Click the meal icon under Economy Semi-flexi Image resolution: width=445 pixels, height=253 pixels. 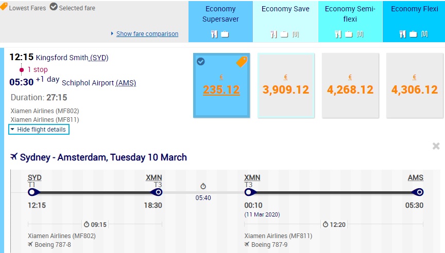pyautogui.click(x=338, y=34)
